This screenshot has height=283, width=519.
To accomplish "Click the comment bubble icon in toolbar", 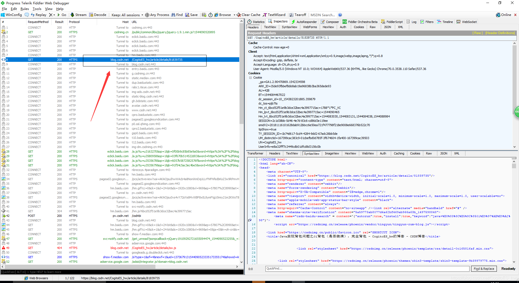I will [x=27, y=15].
